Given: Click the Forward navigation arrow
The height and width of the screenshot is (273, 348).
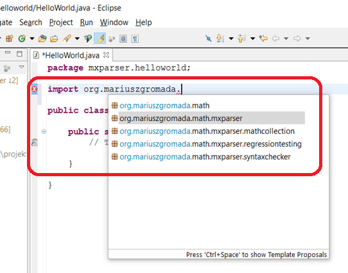Looking at the screenshot, I should click(x=297, y=38).
